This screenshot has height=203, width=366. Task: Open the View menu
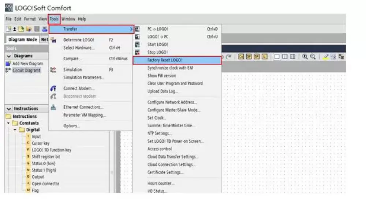(x=43, y=19)
